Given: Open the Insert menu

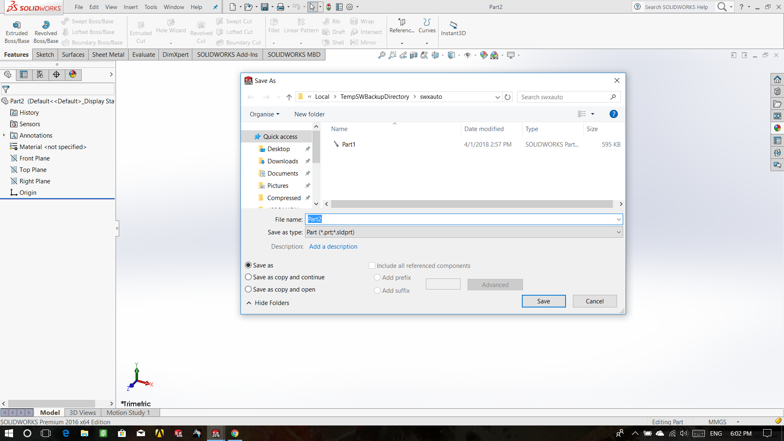Looking at the screenshot, I should (131, 7).
